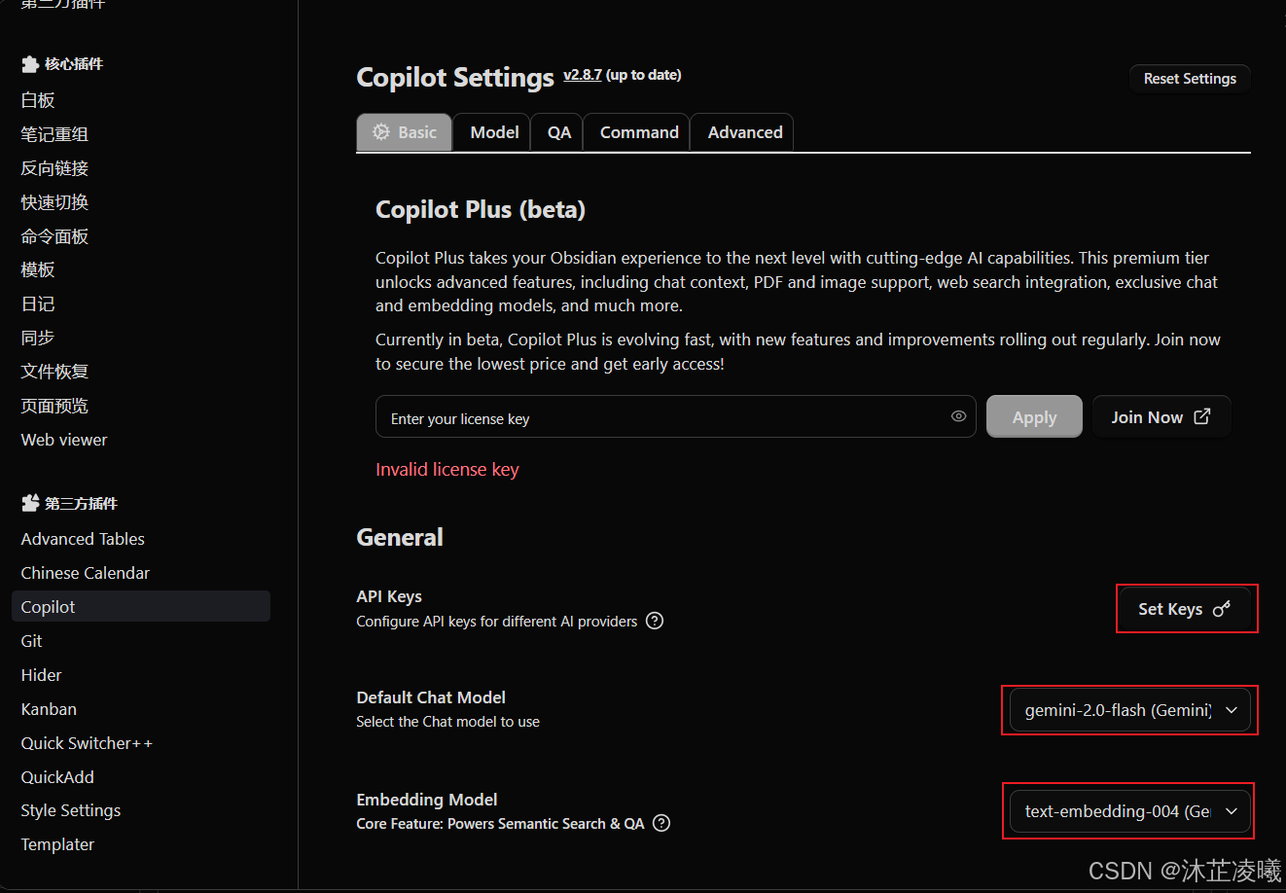Open the v2.8.7 version link
1286x893 pixels.
coord(583,75)
